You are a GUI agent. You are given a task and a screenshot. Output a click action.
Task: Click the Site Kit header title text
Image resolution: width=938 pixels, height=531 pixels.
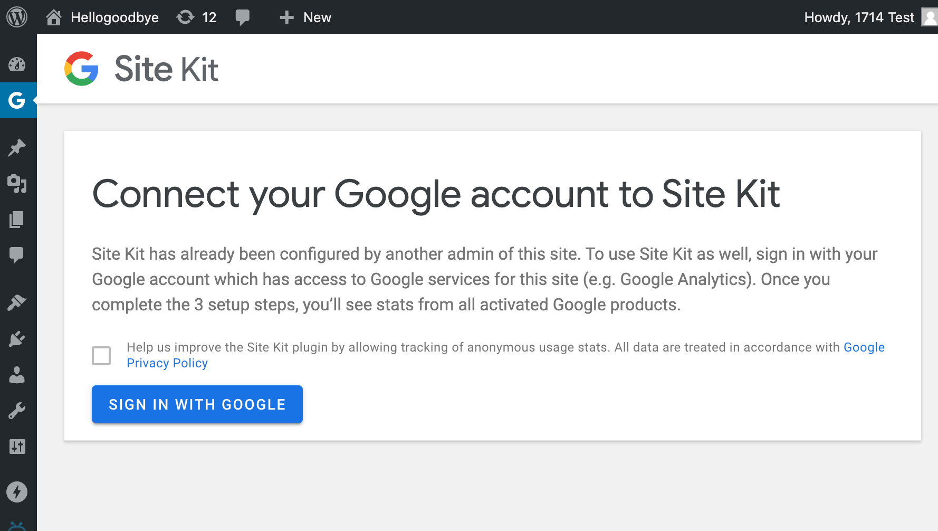point(166,69)
